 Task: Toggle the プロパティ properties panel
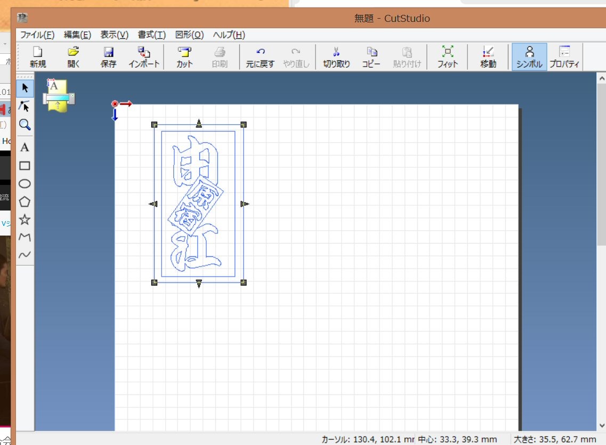(x=564, y=57)
